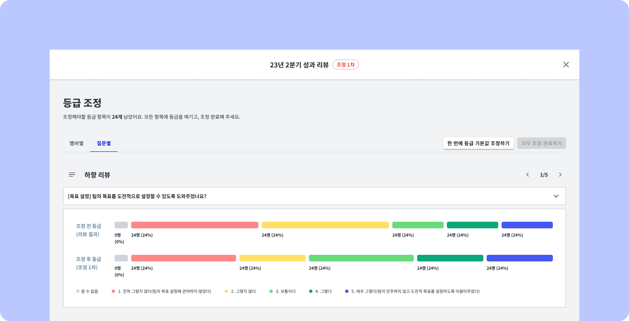The width and height of the screenshot is (629, 321).
Task: Click the red legend dot for 전혀 그렇지 않다
Action: click(113, 291)
